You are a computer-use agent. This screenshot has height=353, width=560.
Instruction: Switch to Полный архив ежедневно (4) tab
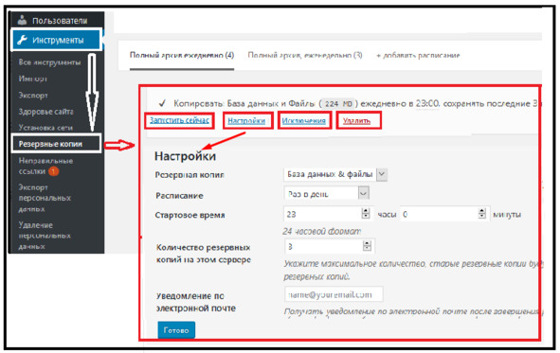click(x=182, y=55)
